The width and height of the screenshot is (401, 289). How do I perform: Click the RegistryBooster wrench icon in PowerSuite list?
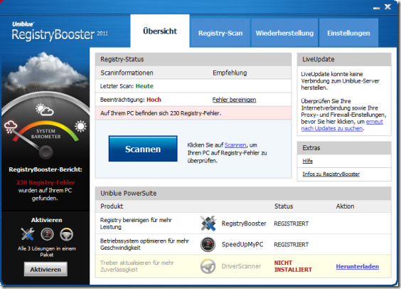pyautogui.click(x=208, y=224)
